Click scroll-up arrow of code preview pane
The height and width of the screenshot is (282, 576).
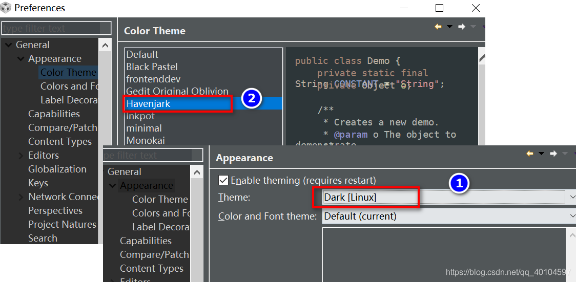click(x=482, y=57)
